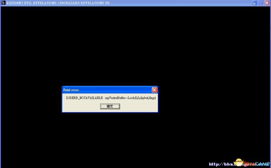Screen dimensions: 271x168
Task: Click the Resident Evil Revelations window icon in the title bar
Action: pos(3,3)
